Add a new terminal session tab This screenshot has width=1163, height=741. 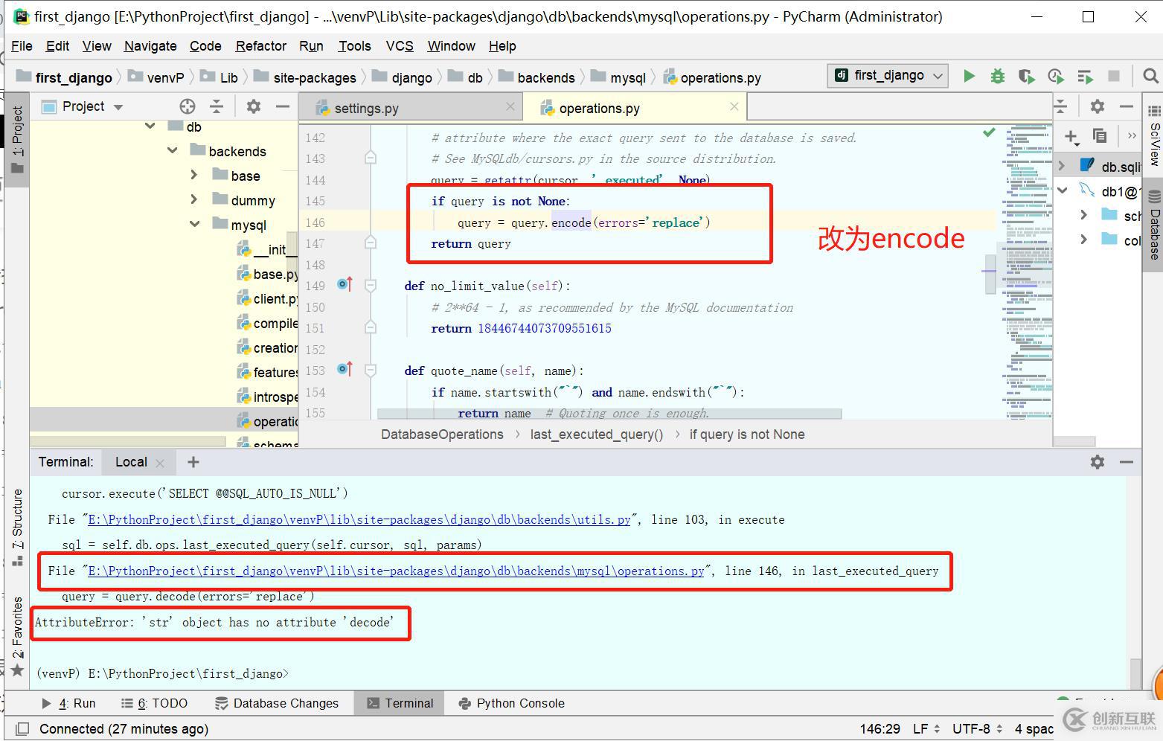193,462
